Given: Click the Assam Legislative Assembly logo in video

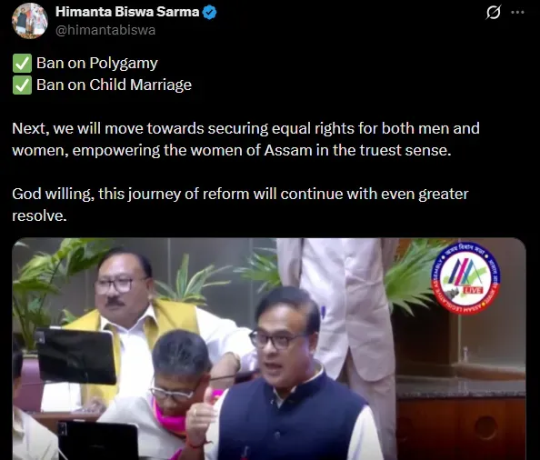Looking at the screenshot, I should point(466,278).
